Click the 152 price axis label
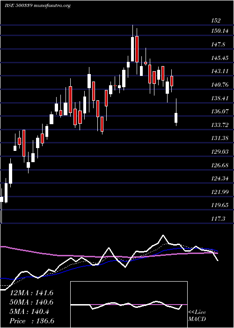The height and width of the screenshot is (328, 234). (216, 21)
